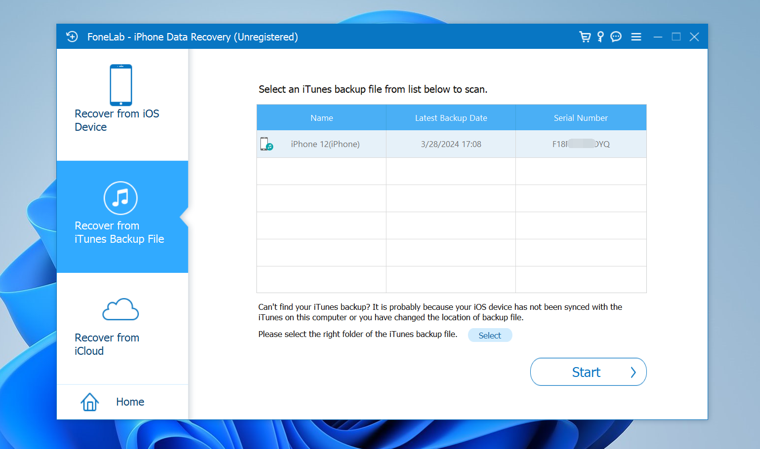This screenshot has height=449, width=760.
Task: Select the iPhone 12(iPhone) backup entry
Action: pos(325,144)
